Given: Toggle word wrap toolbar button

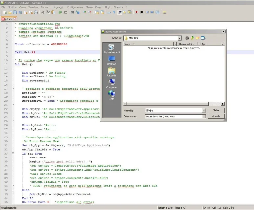Looking at the screenshot, I should (109, 12).
